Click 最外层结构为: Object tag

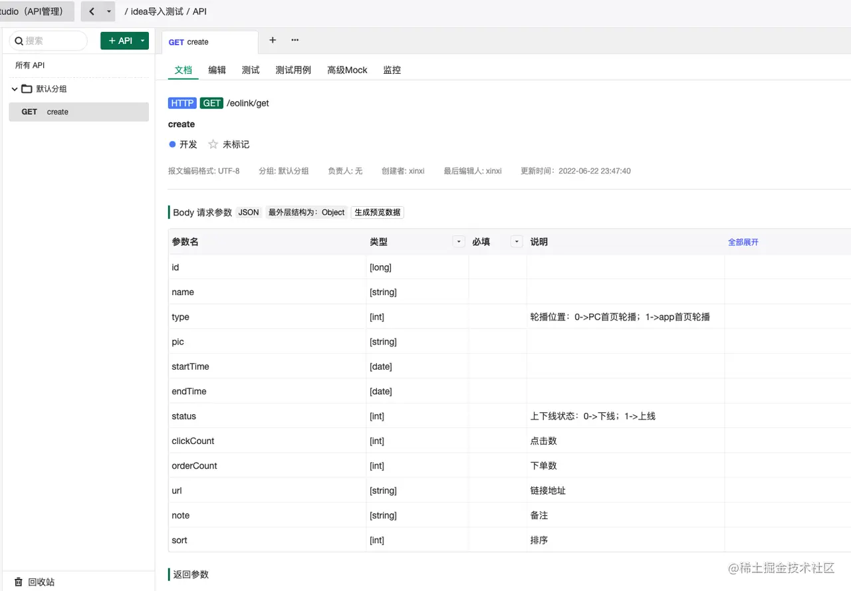pos(306,213)
